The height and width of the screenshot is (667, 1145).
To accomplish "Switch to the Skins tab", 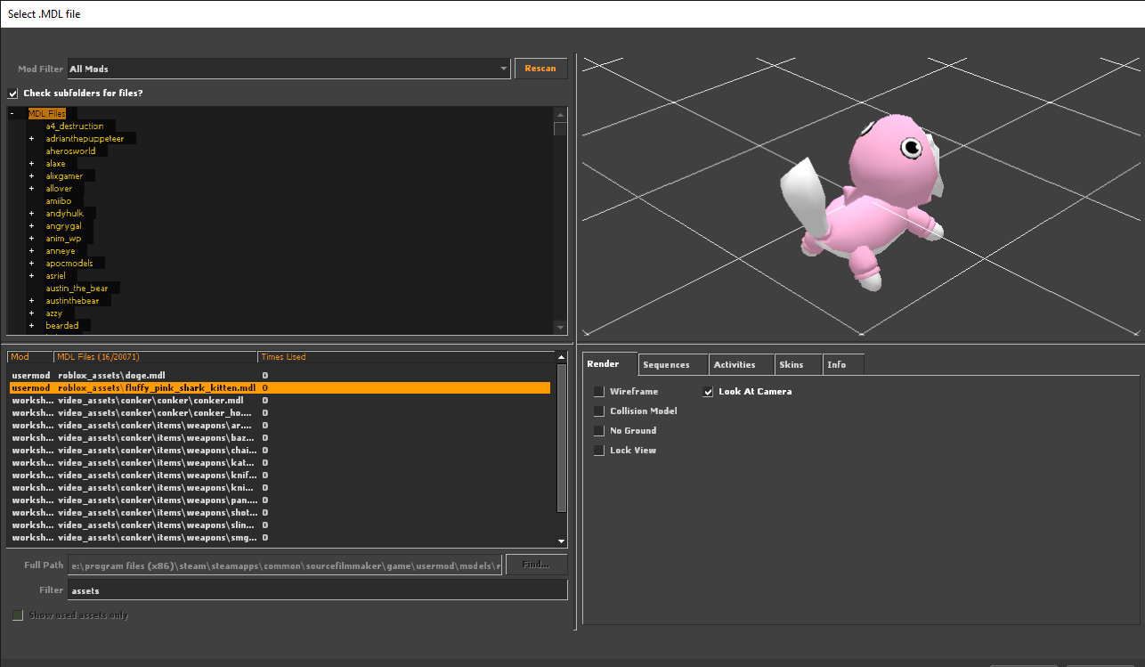I will pos(799,365).
